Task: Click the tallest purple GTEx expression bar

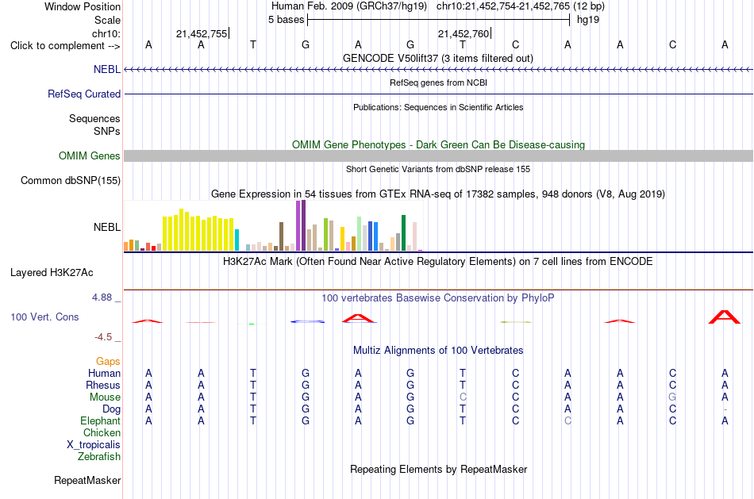Action: click(x=303, y=225)
